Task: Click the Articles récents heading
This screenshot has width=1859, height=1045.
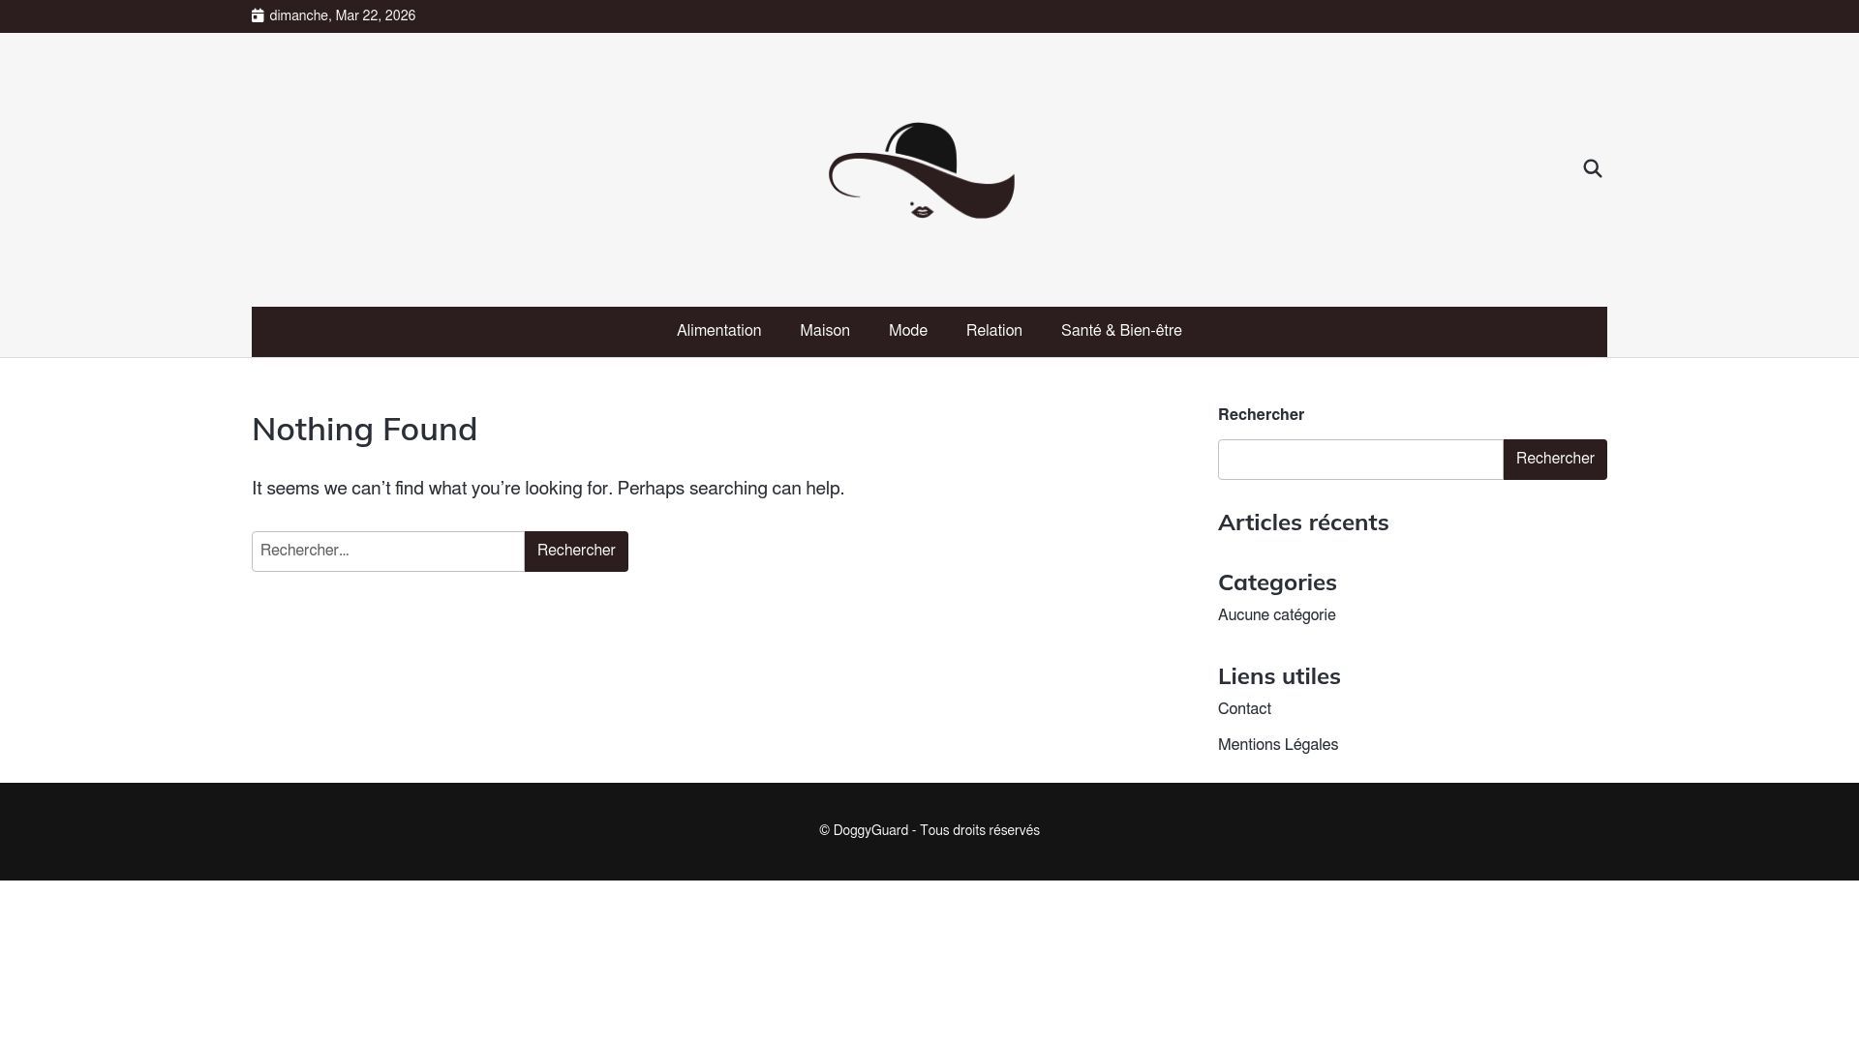Action: (x=1303, y=522)
